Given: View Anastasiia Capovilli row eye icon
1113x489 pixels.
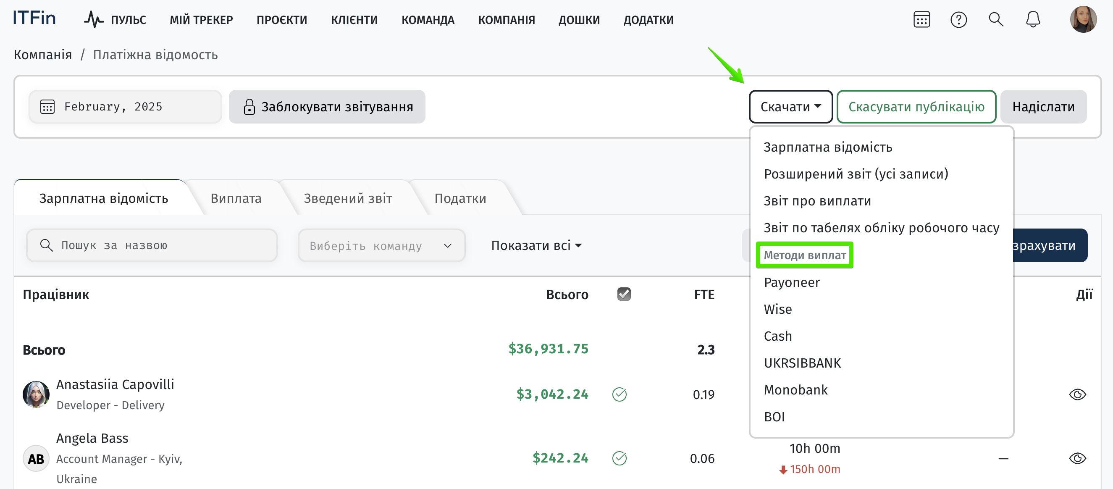Looking at the screenshot, I should pyautogui.click(x=1077, y=394).
